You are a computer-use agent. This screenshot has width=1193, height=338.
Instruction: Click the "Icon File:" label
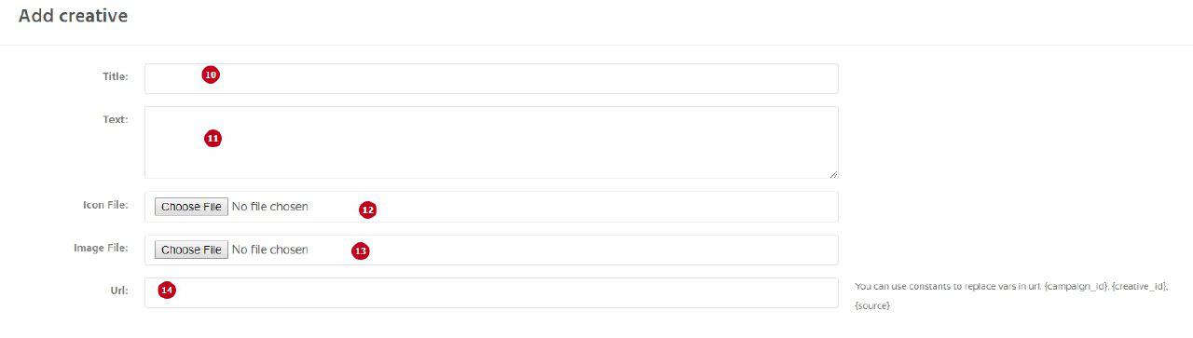105,205
